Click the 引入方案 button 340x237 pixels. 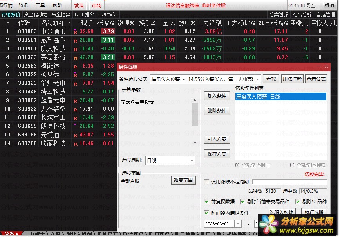pos(217,139)
